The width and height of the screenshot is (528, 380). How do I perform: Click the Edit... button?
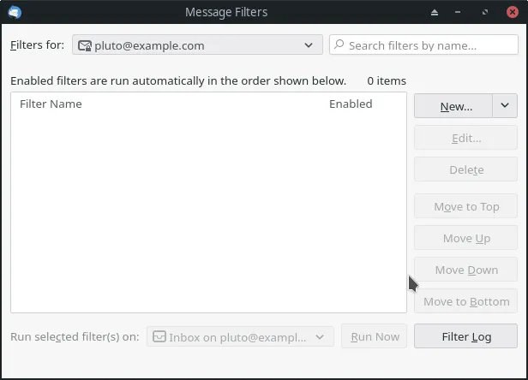point(466,138)
